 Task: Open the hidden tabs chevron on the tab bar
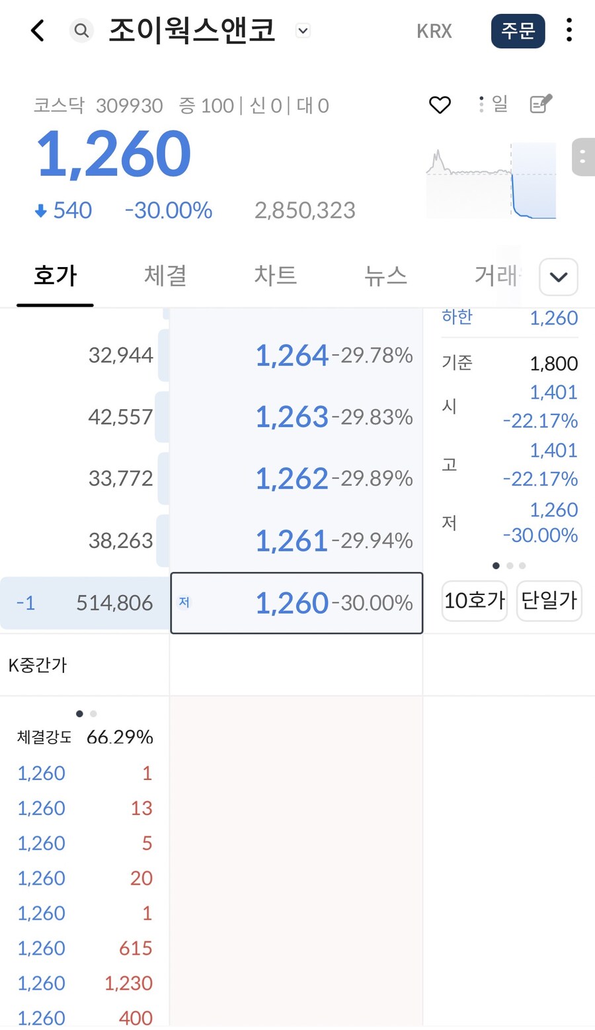(x=558, y=277)
